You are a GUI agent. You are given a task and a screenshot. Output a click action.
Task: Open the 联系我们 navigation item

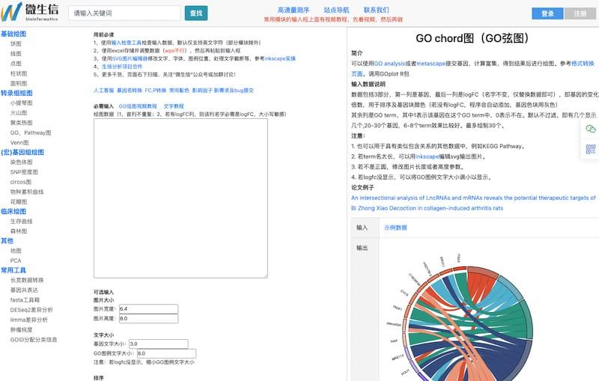pos(377,10)
